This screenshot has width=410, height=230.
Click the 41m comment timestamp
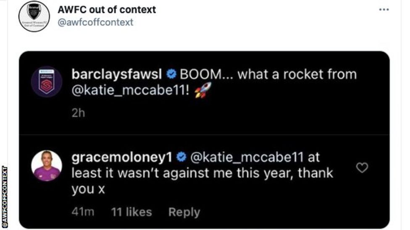coord(82,212)
